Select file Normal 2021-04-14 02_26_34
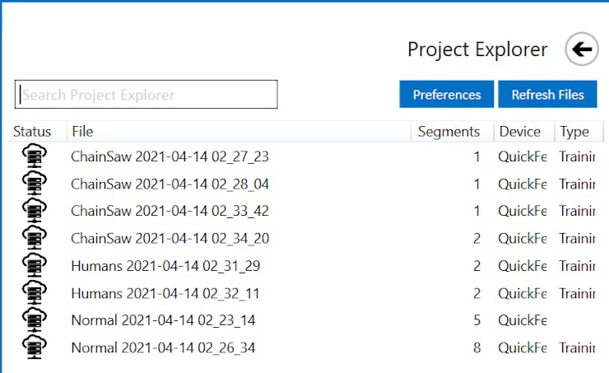 point(163,347)
